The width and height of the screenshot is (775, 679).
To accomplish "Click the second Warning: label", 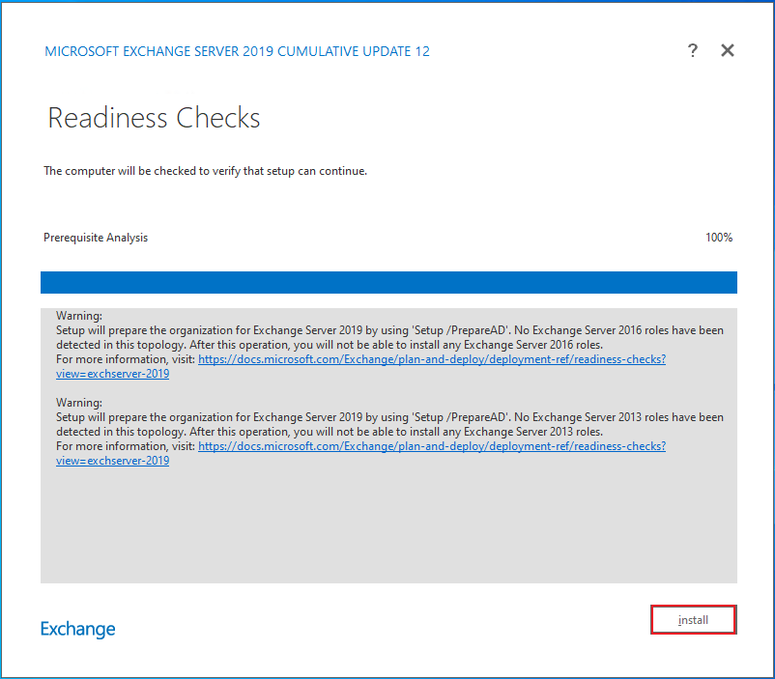I will [79, 403].
